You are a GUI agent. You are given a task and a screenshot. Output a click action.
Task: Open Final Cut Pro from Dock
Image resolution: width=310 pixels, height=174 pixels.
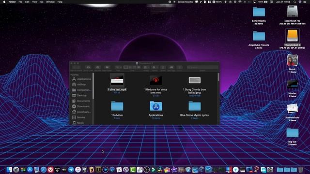(x=167, y=170)
